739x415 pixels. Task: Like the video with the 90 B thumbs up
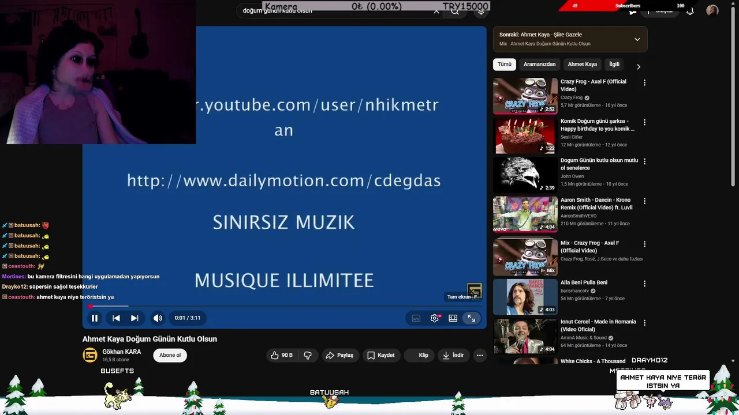pyautogui.click(x=281, y=355)
